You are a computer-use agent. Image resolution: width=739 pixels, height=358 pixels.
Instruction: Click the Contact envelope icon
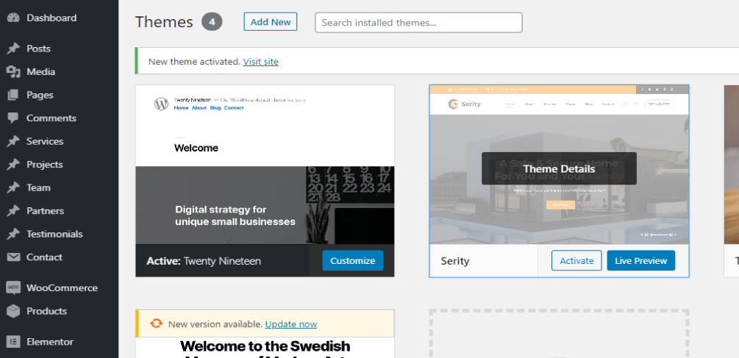click(13, 257)
